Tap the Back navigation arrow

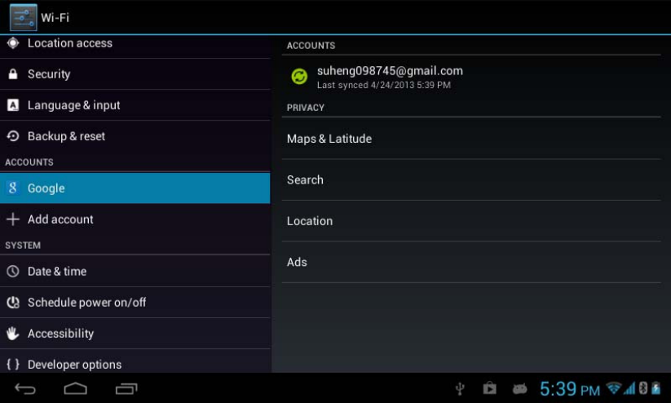tap(25, 388)
